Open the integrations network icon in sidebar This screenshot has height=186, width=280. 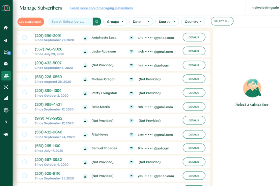click(6, 87)
